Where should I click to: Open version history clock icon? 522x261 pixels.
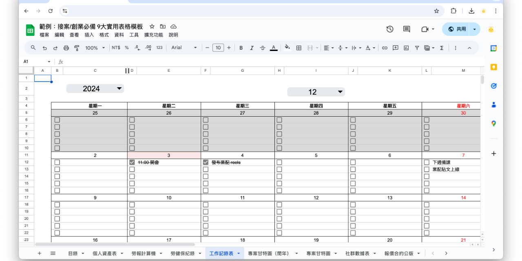pyautogui.click(x=390, y=29)
